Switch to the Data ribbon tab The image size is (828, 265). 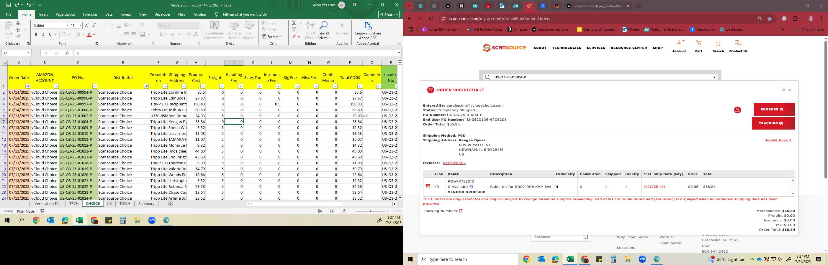109,14
